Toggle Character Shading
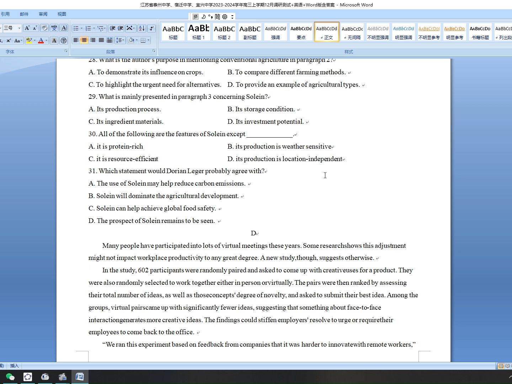The image size is (512, 384). coord(54,40)
